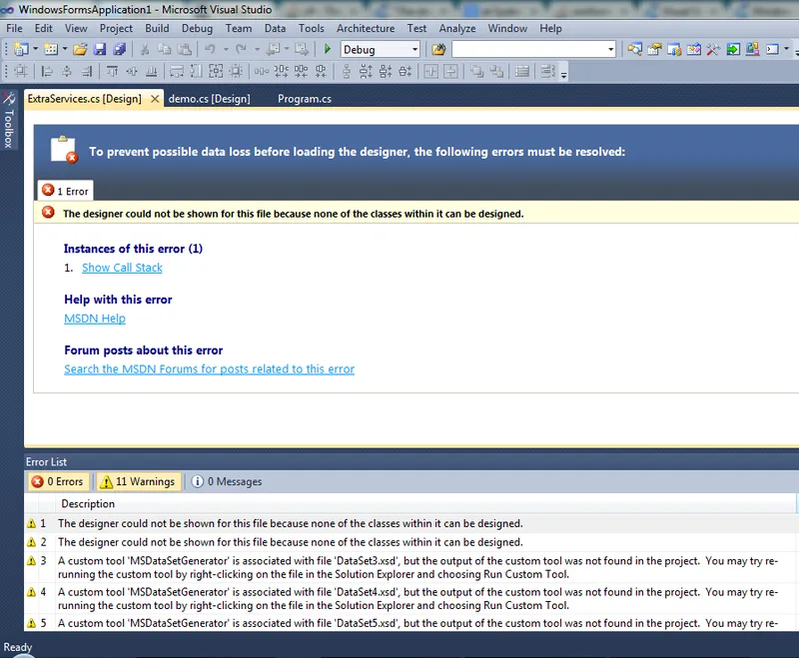Toggle the 11 Warnings filter button
The height and width of the screenshot is (658, 799).
(138, 481)
